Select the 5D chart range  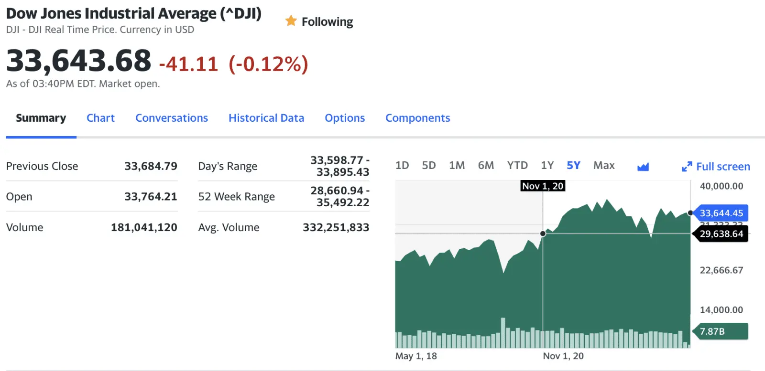pos(429,165)
